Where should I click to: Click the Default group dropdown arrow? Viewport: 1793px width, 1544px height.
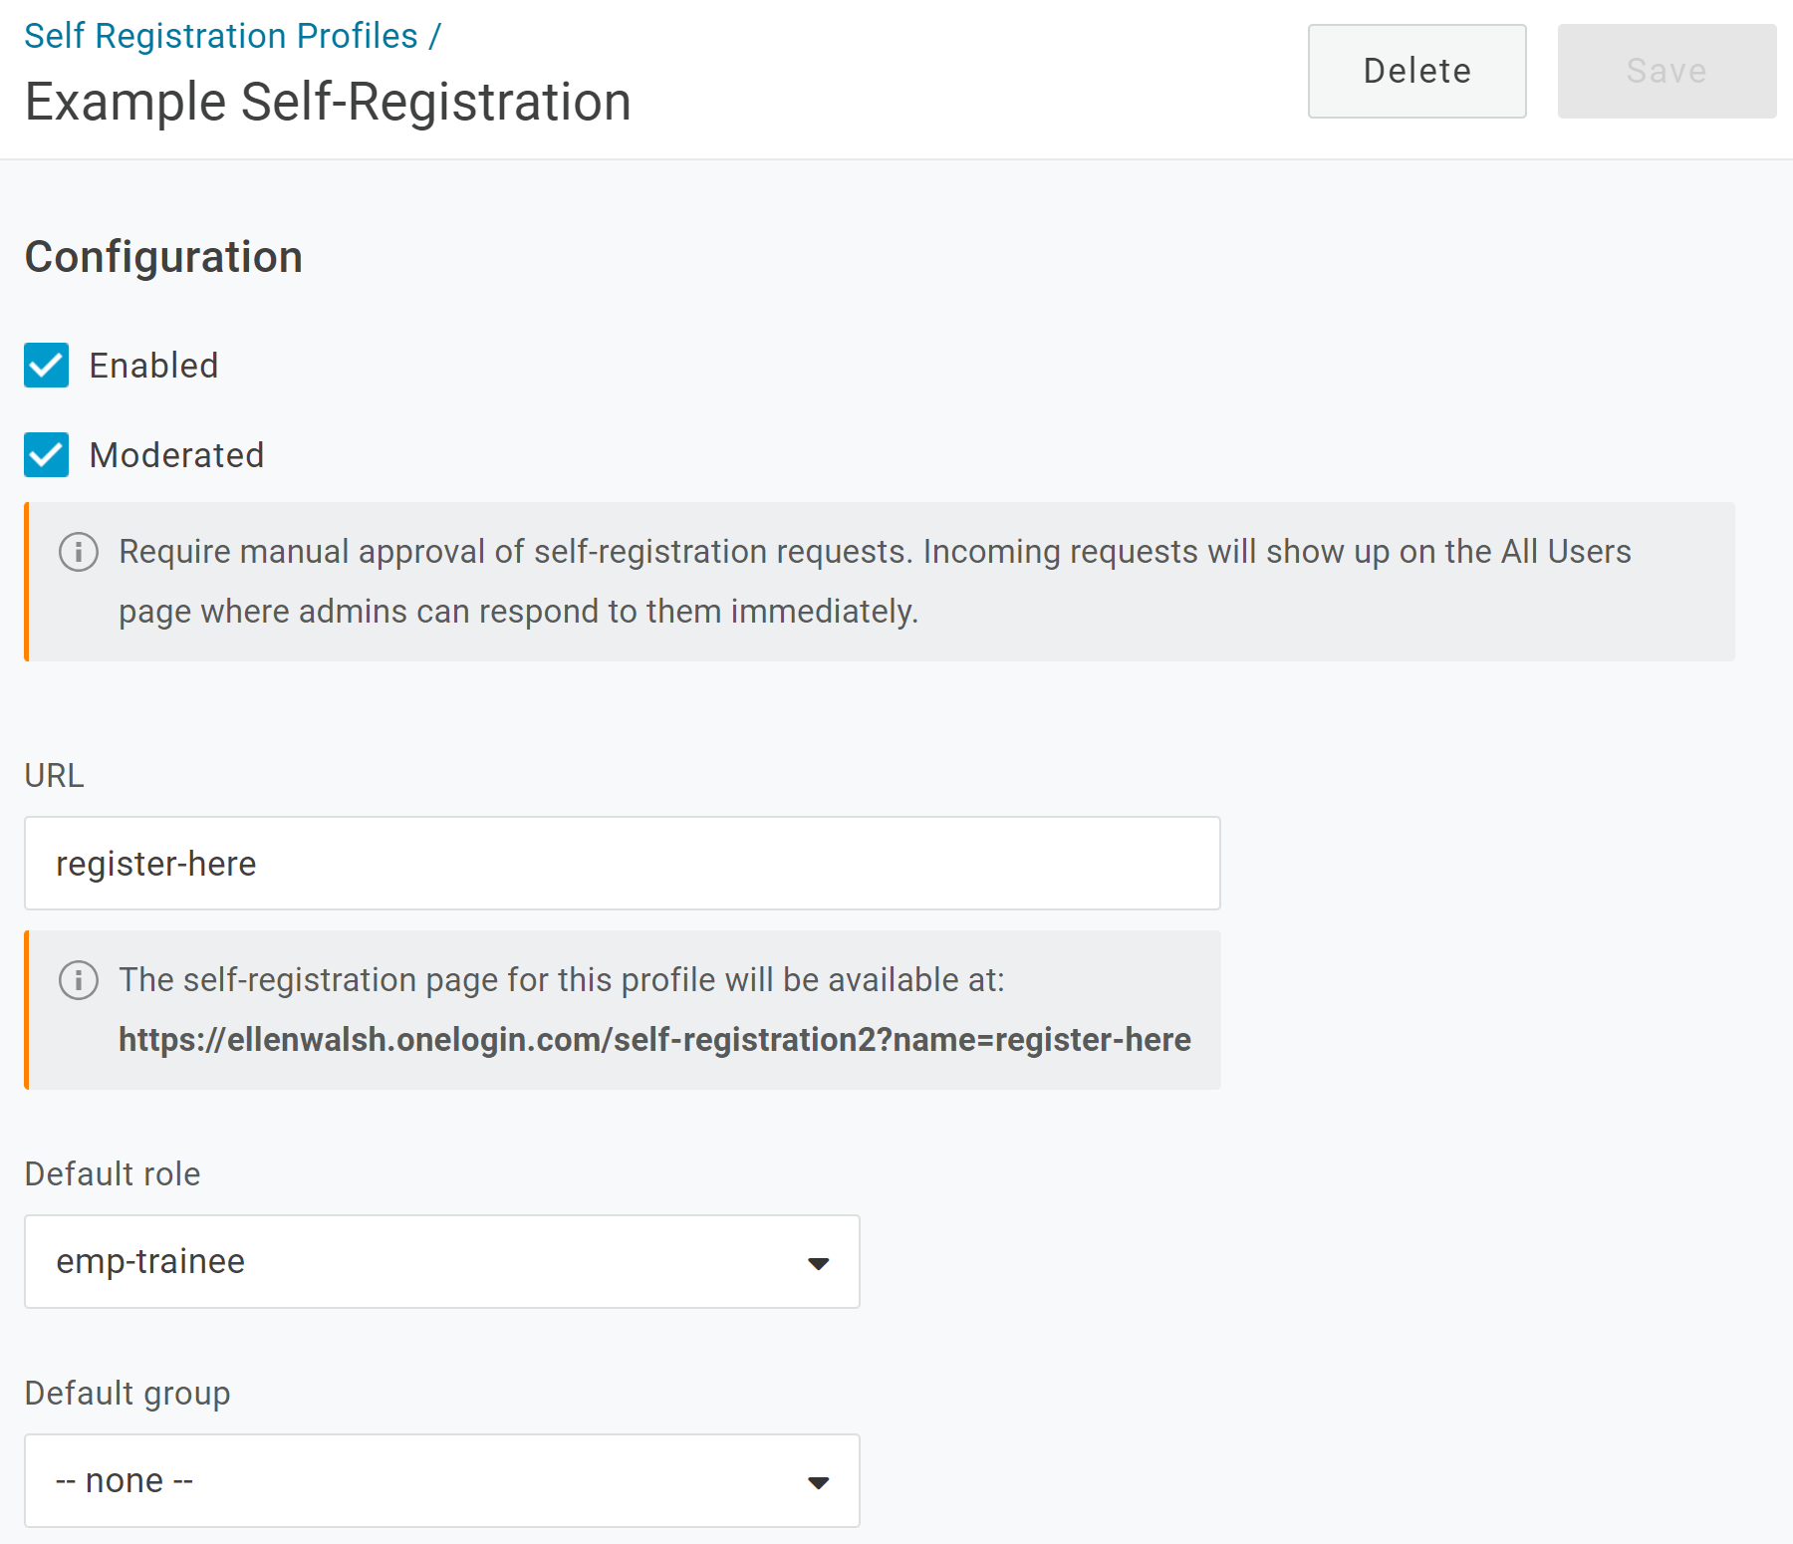[x=819, y=1482]
